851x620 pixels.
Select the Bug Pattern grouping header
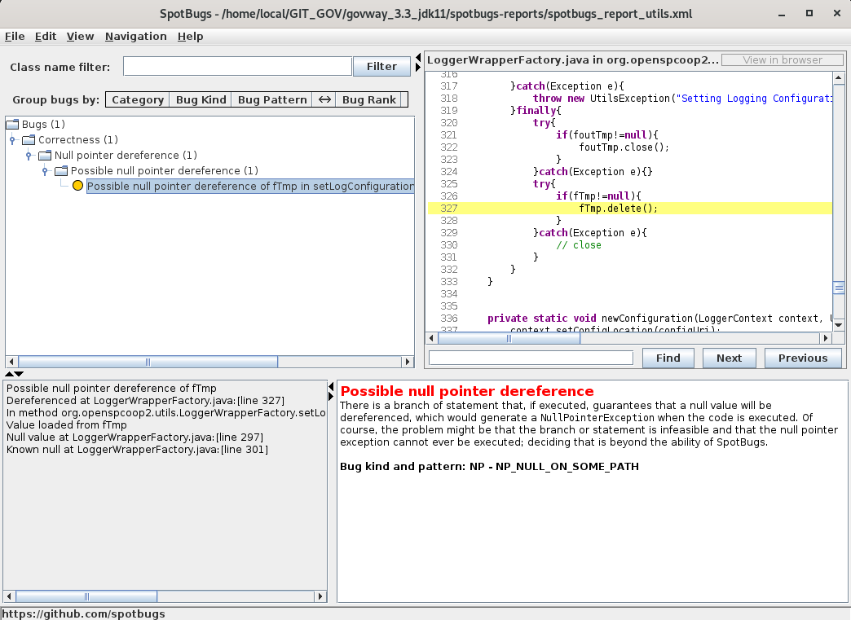(272, 100)
